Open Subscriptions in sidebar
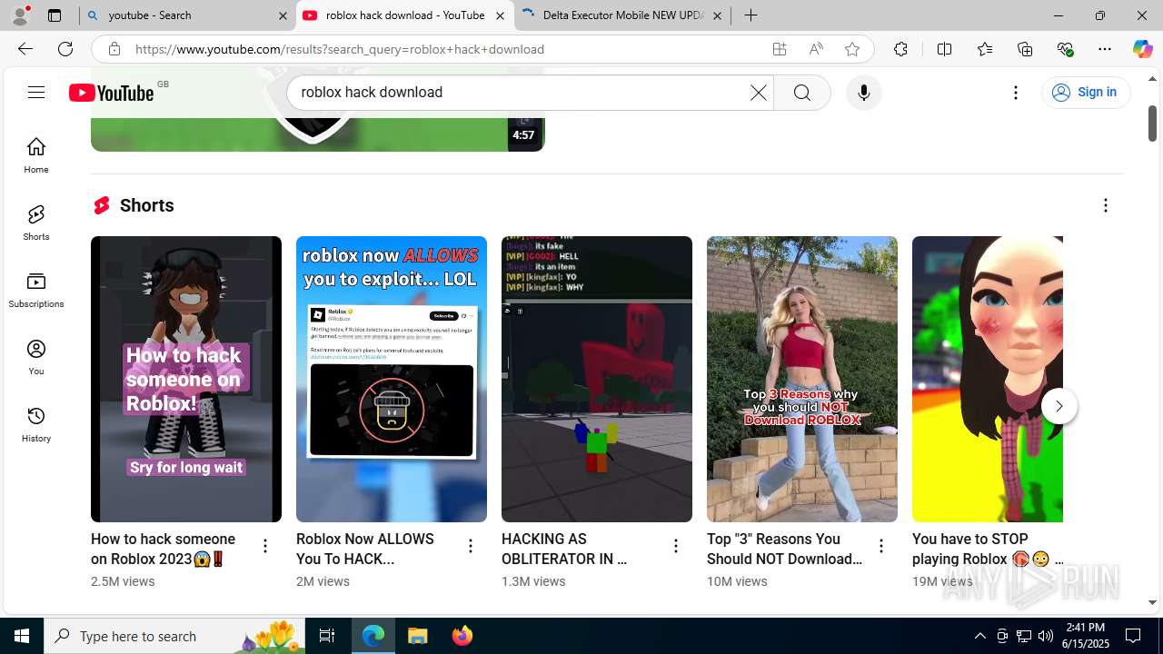The height and width of the screenshot is (654, 1163). 36,290
